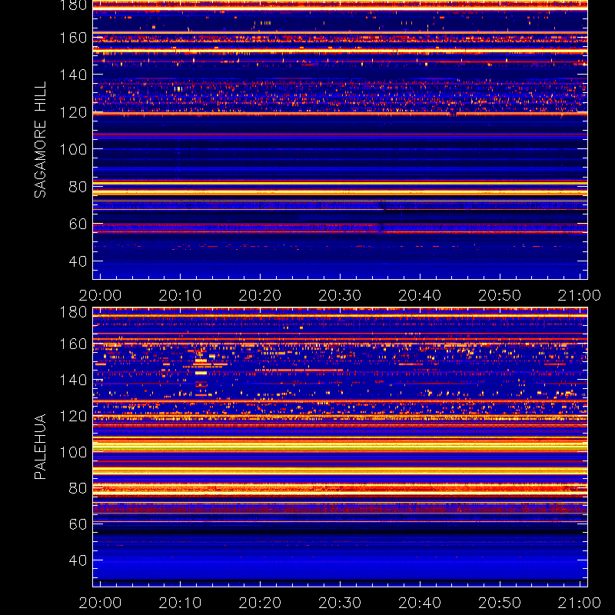Select the 160 label on Sagamore Hill axis
The width and height of the screenshot is (615, 615).
(73, 38)
